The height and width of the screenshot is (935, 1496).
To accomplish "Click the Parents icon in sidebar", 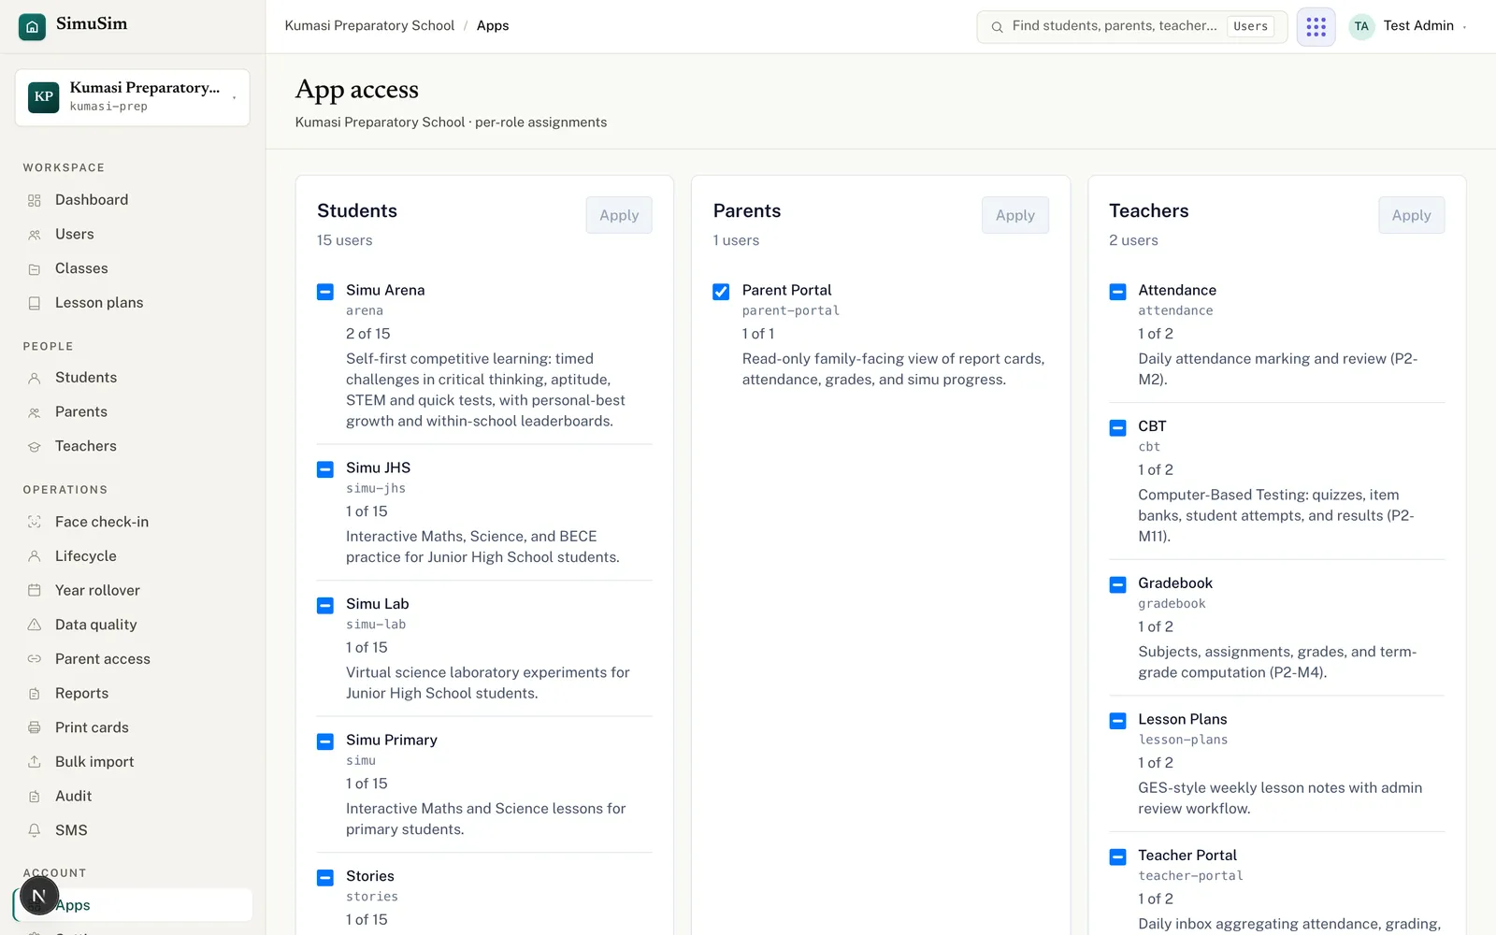I will pyautogui.click(x=35, y=412).
